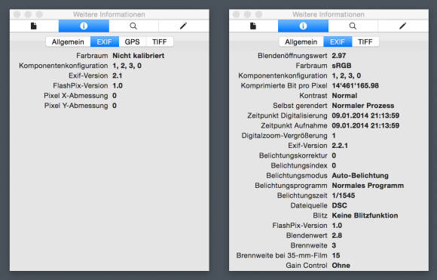Viewport: 437px width, 280px height.
Task: Select the info icon tab in left window
Action: [x=84, y=26]
